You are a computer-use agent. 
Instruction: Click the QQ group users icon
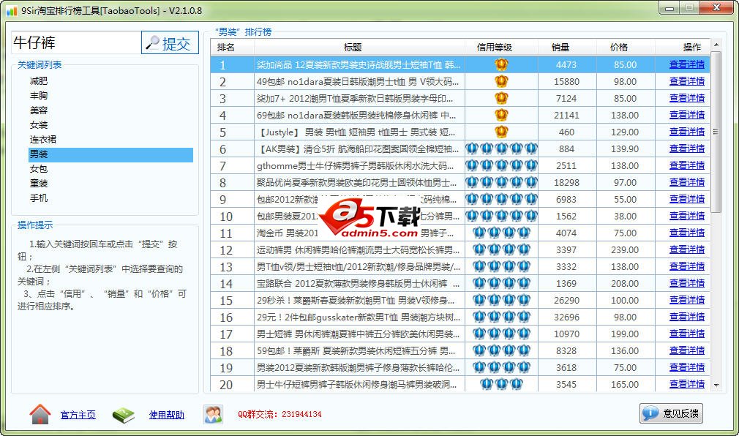213,414
